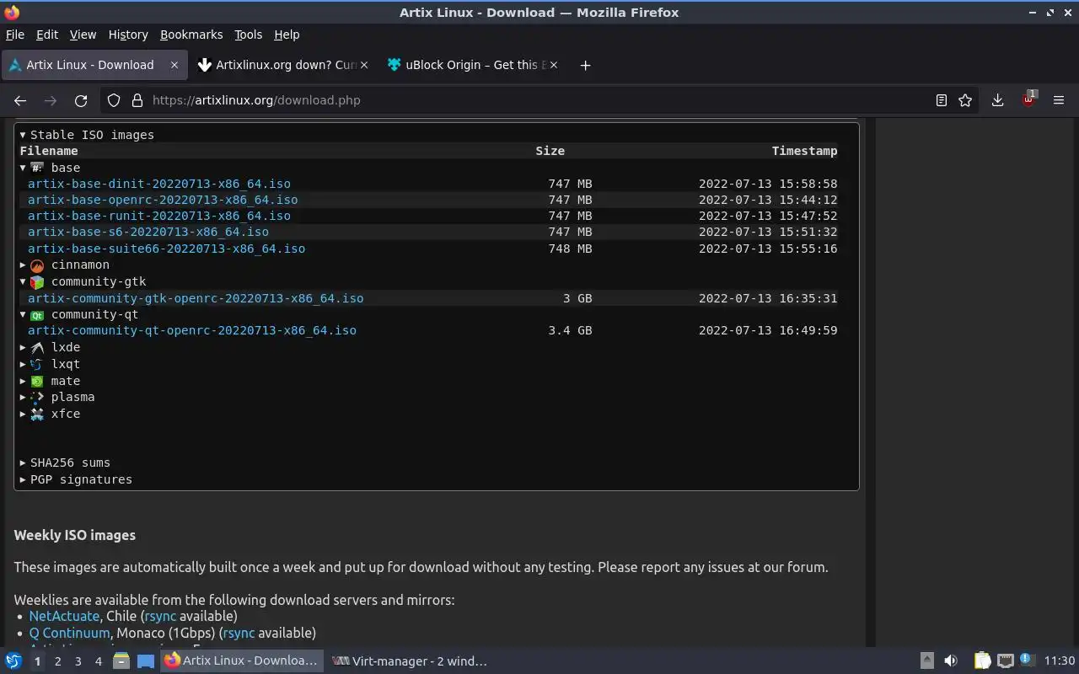Download artix-base-suite66 ISO
Viewport: 1079px width, 674px height.
click(167, 249)
